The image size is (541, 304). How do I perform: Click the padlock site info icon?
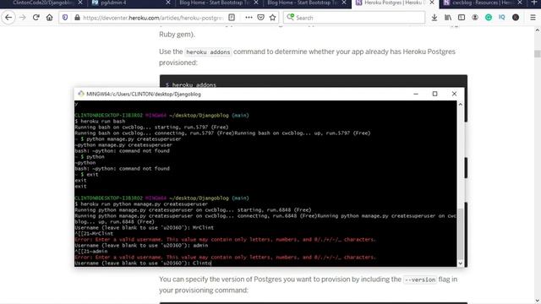click(x=77, y=17)
